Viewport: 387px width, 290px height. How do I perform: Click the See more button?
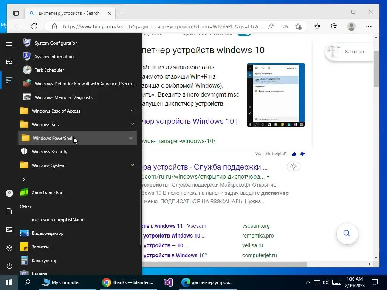[x=350, y=51]
